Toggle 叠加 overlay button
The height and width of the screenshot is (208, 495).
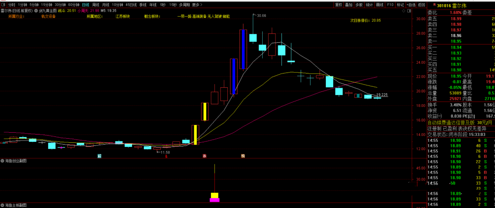click(349, 5)
